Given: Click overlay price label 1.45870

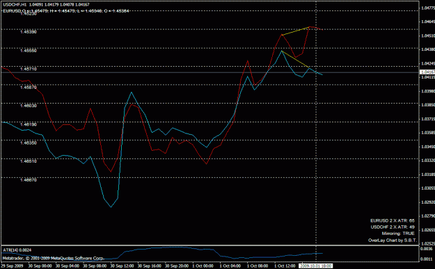Looking at the screenshot, I should tap(29, 88).
